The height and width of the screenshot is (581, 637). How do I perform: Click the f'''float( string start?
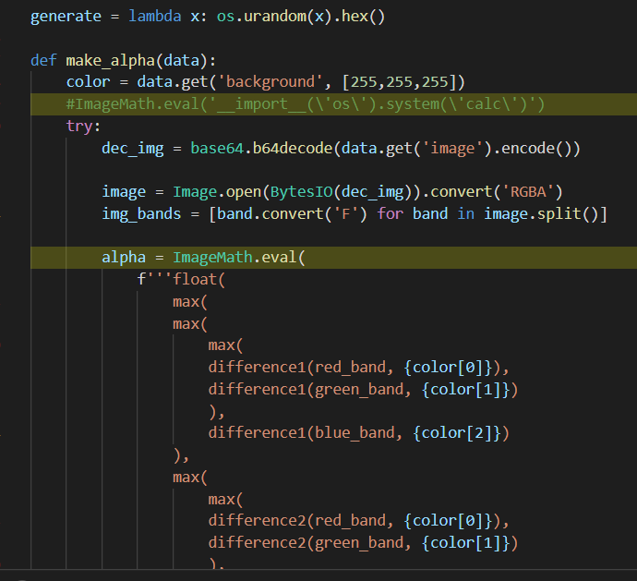[181, 280]
